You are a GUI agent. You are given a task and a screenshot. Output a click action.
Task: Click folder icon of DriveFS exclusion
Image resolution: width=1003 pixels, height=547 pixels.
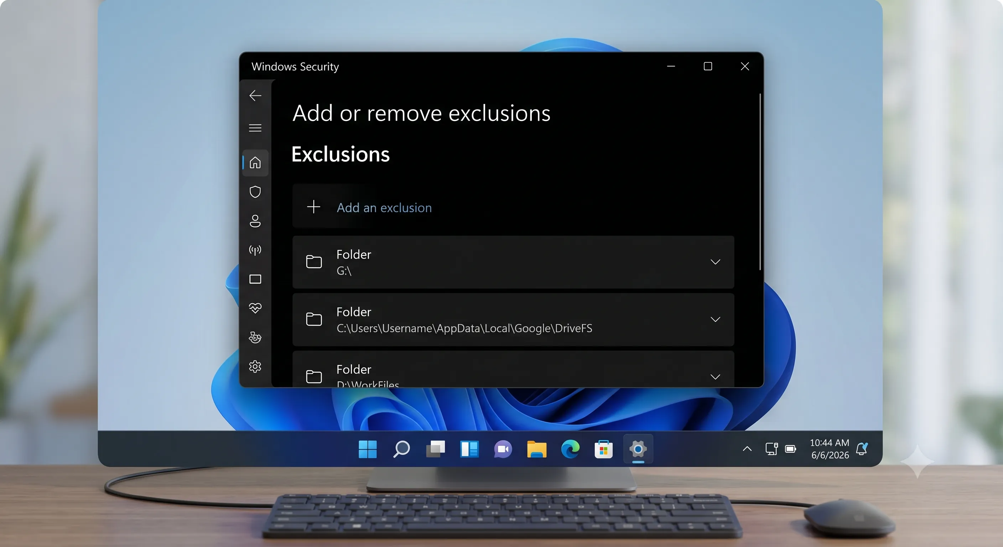pos(314,319)
